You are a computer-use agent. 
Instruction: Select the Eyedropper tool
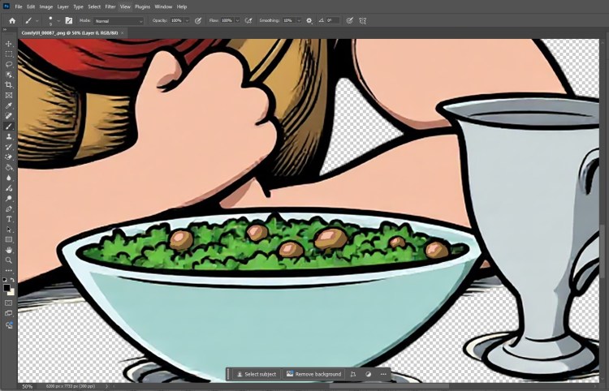9,105
